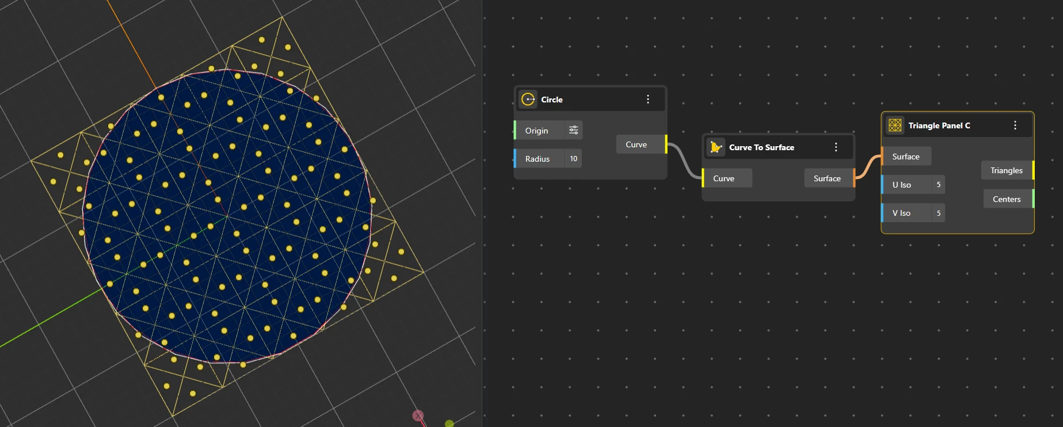Image resolution: width=1063 pixels, height=427 pixels.
Task: Click the green axis gizmo handle
Action: pyautogui.click(x=449, y=424)
